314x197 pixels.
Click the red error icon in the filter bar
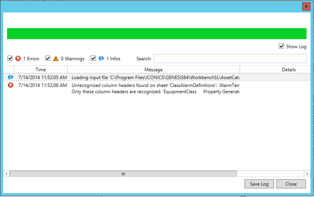pyautogui.click(x=18, y=59)
